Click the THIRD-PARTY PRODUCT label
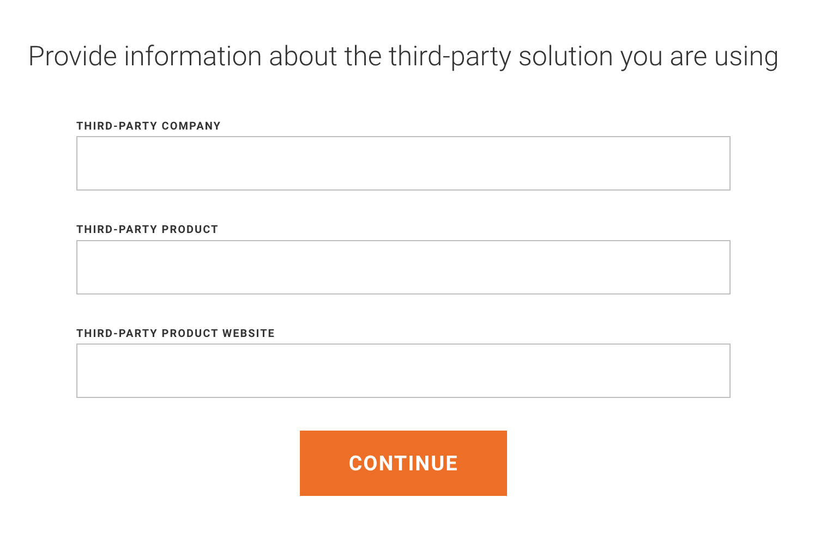The image size is (832, 552). [x=147, y=229]
